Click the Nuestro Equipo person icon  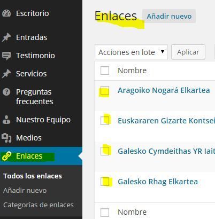point(6,120)
